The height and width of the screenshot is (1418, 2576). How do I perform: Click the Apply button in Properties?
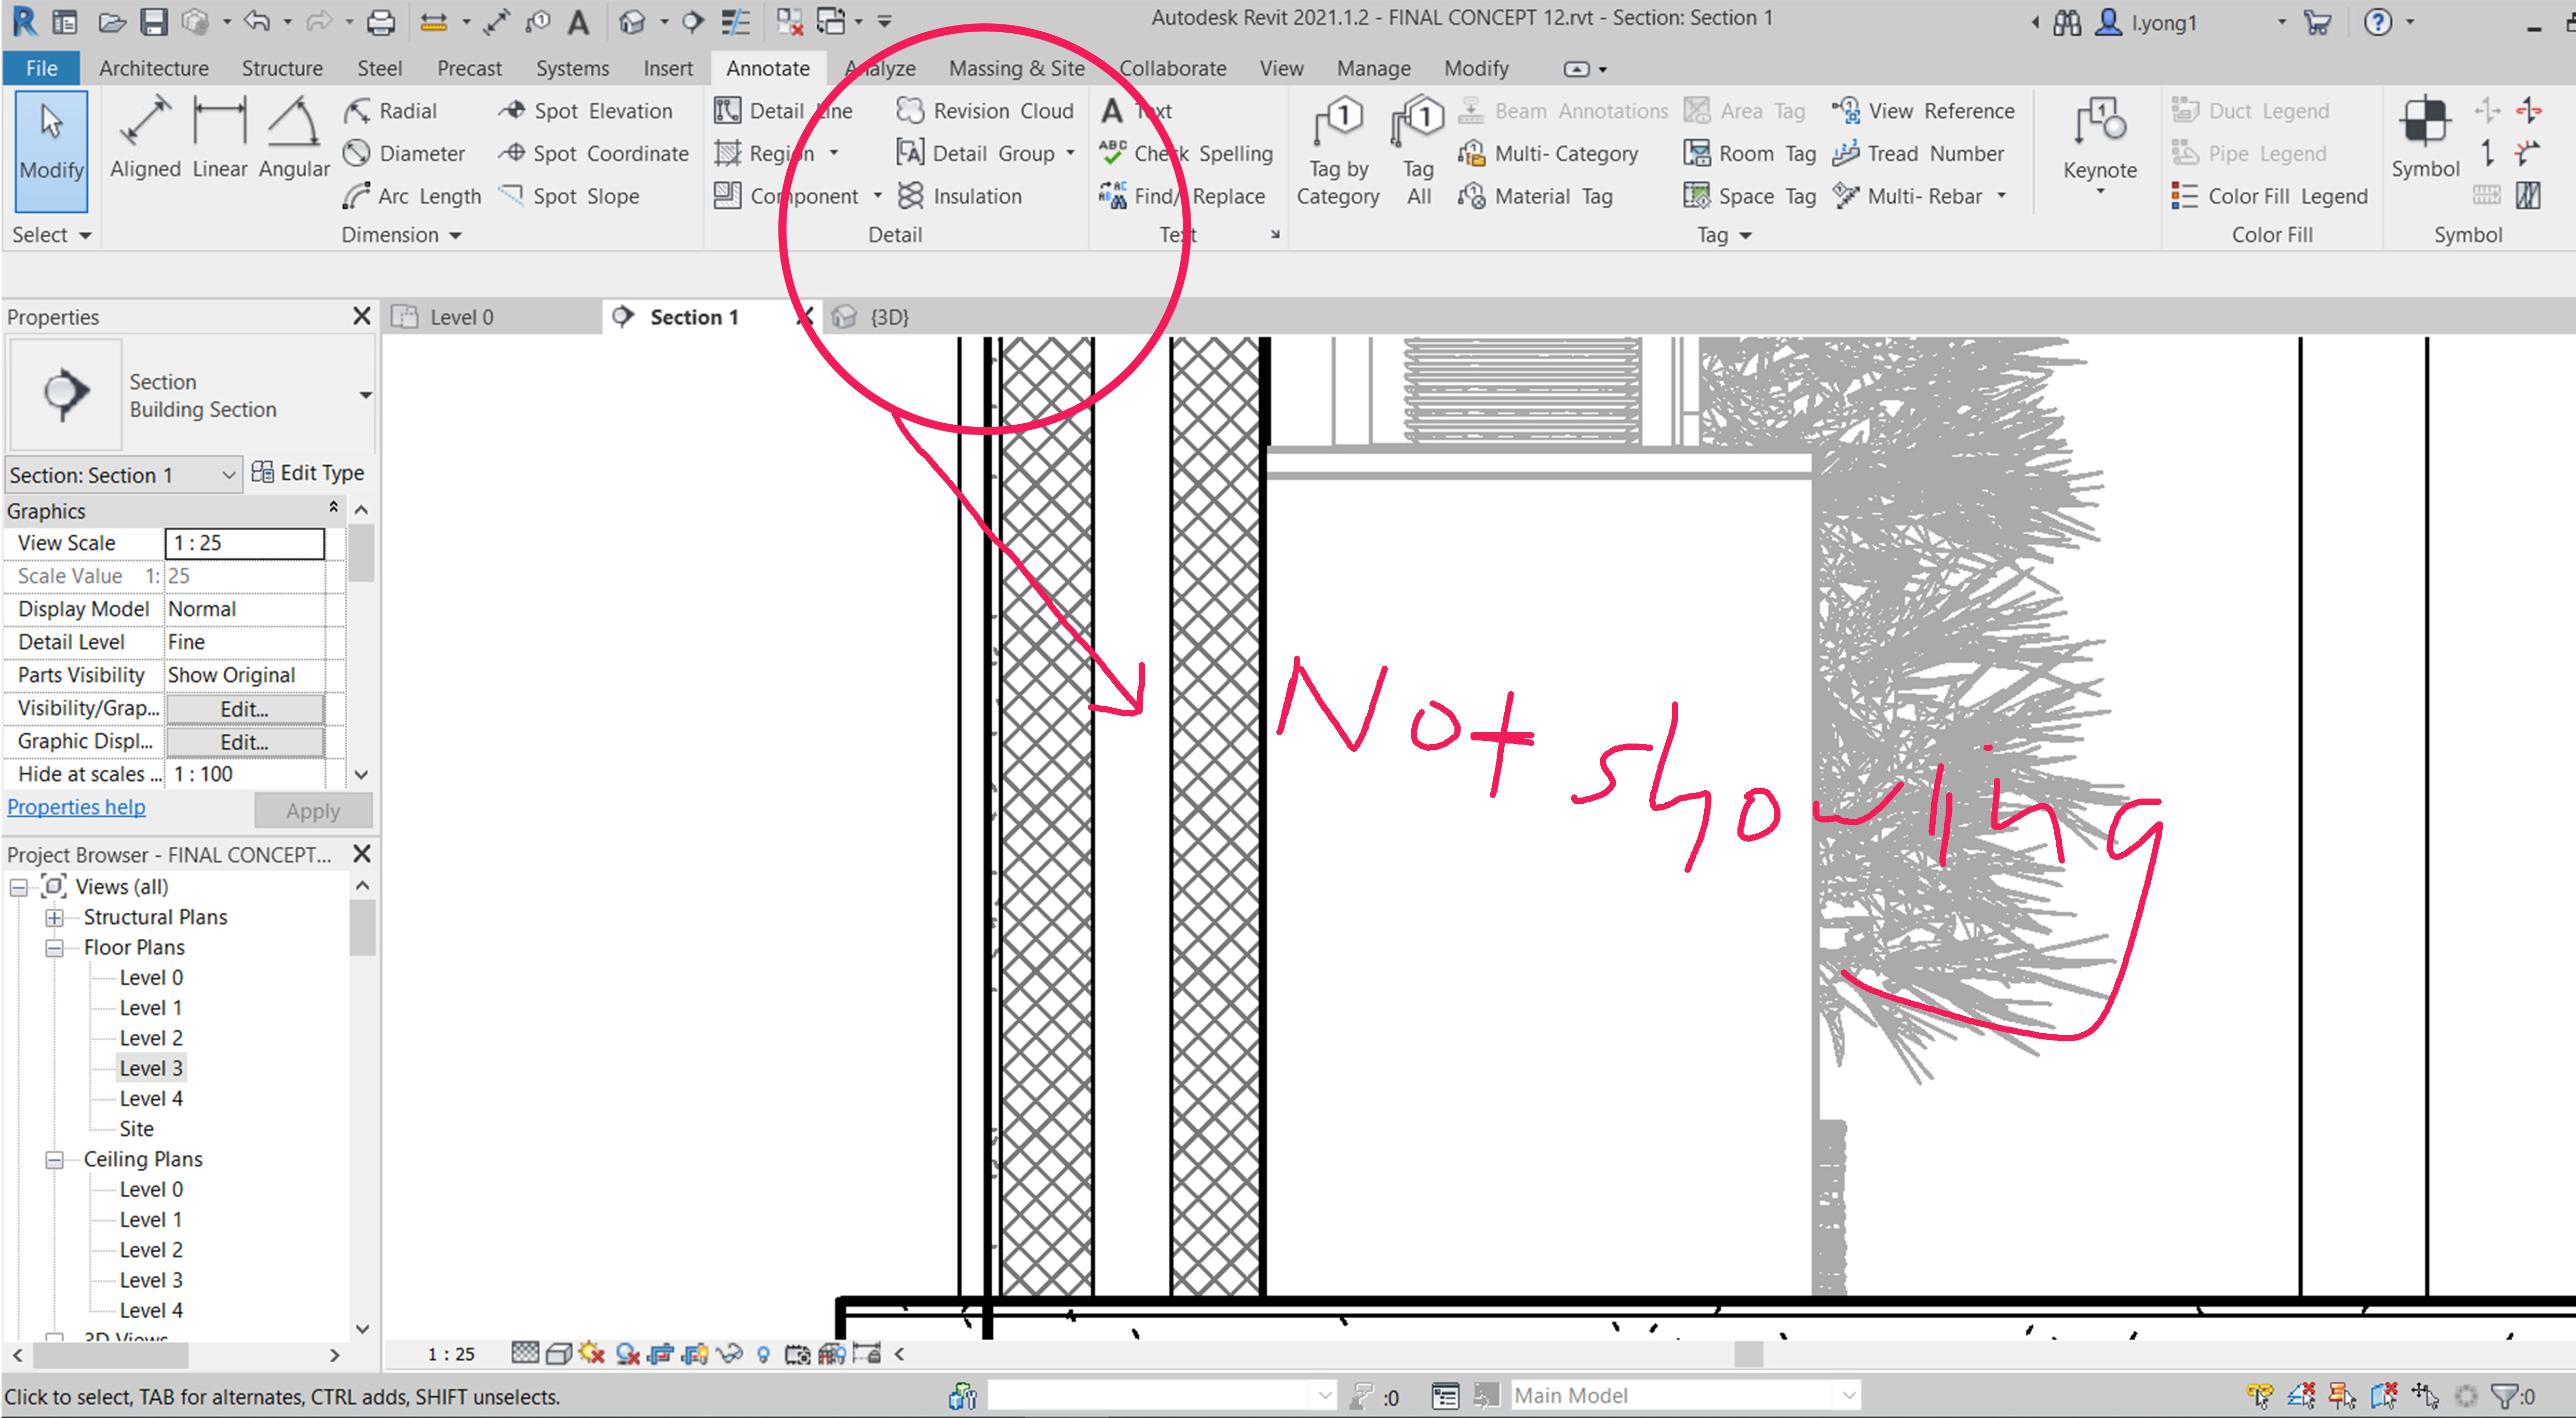[313, 811]
